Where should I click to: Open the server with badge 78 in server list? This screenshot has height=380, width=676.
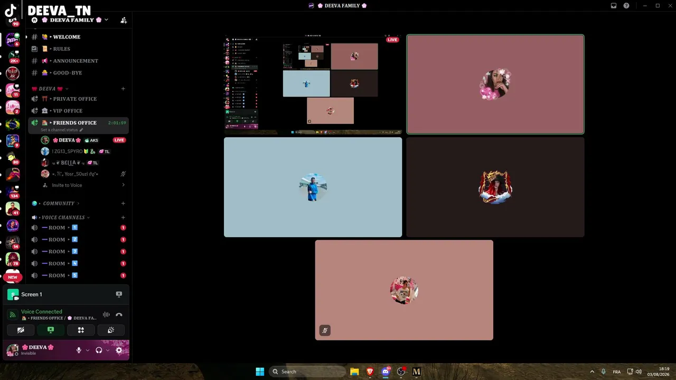tap(13, 259)
